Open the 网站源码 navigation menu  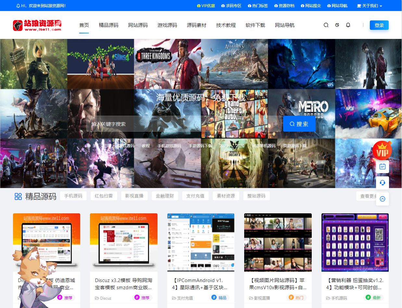(x=138, y=25)
